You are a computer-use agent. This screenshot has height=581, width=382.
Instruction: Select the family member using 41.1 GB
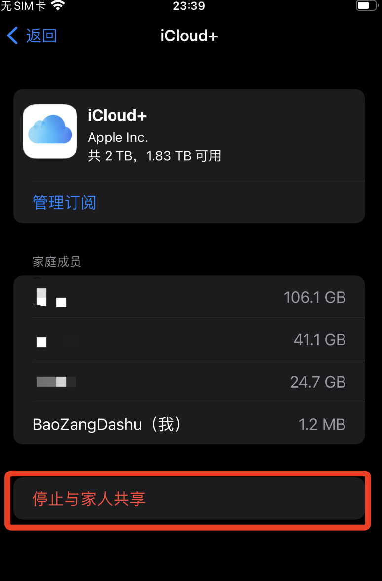[x=189, y=340]
